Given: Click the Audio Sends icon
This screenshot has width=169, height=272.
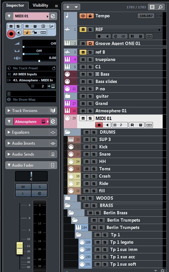Looking at the screenshot, I should 53,154.
